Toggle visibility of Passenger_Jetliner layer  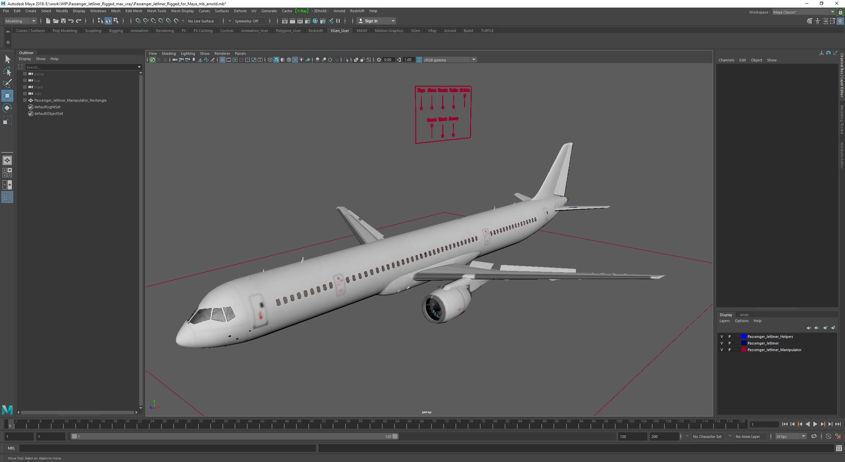point(722,343)
